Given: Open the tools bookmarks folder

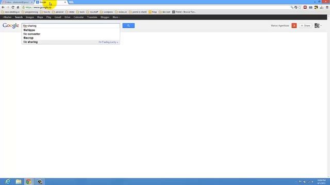Looking at the screenshot, I should pos(80,12).
